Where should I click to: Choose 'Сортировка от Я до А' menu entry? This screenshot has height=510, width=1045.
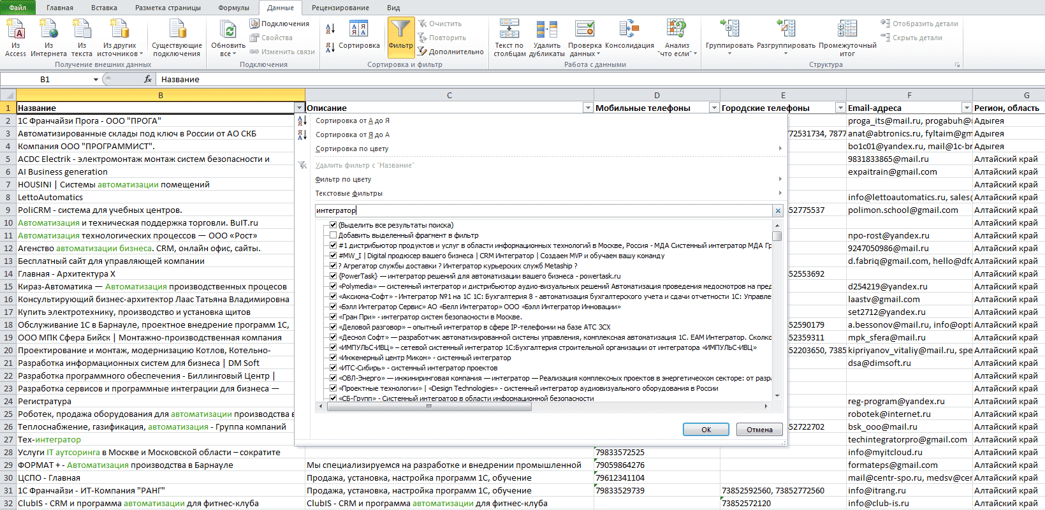(x=352, y=135)
